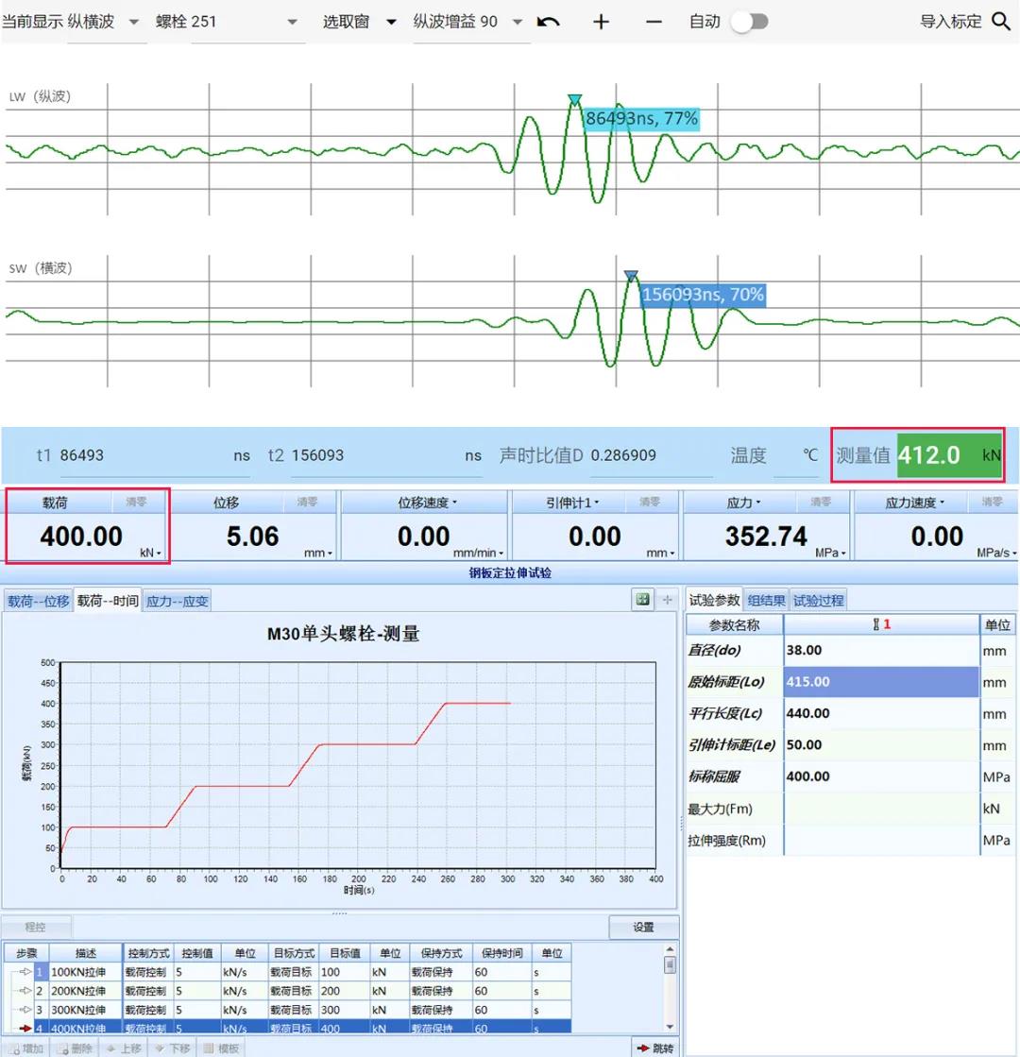The height and width of the screenshot is (1057, 1020).
Task: Open the 试验过程 tab
Action: (818, 599)
